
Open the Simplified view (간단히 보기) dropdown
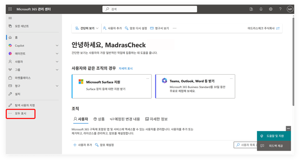point(87,28)
